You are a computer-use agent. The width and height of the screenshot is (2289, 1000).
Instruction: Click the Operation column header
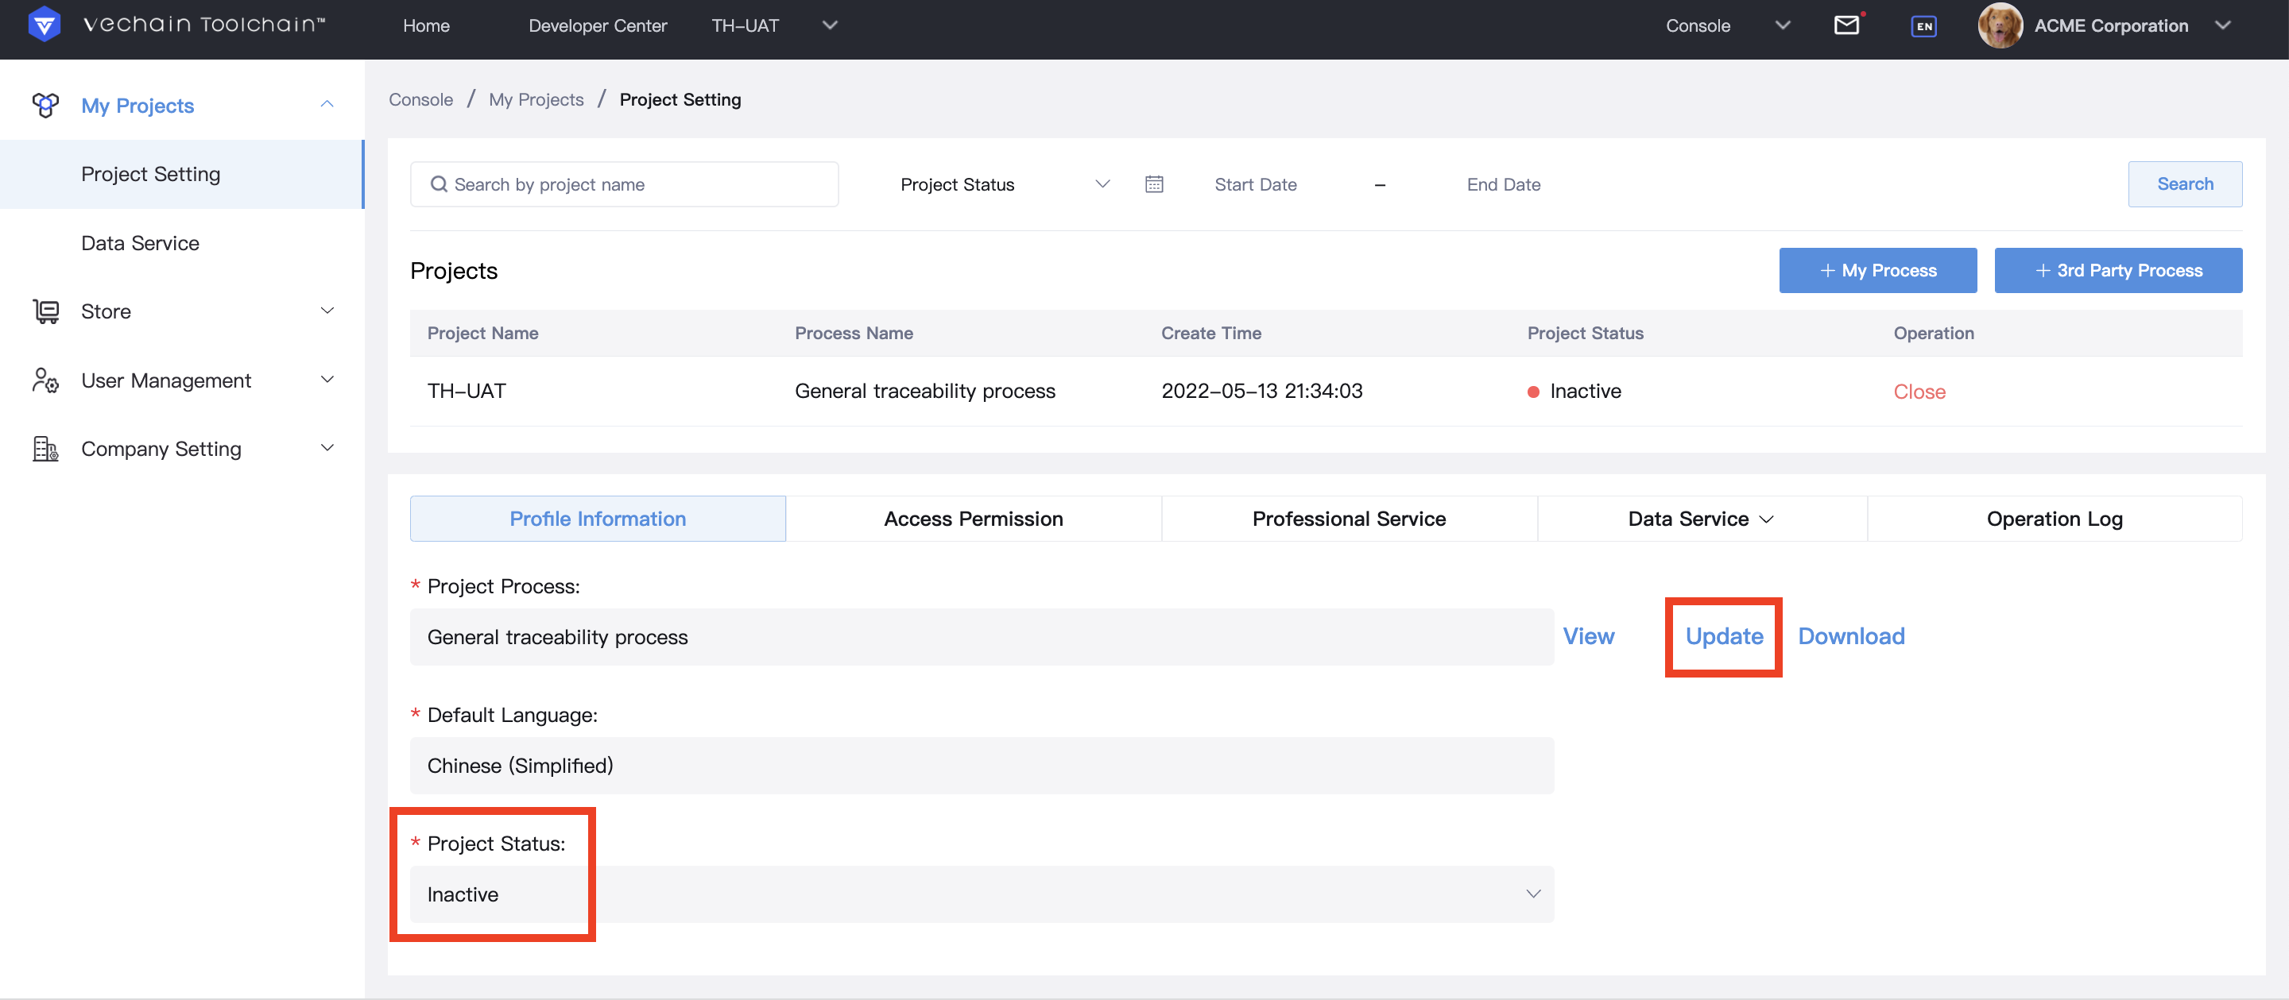[1933, 333]
